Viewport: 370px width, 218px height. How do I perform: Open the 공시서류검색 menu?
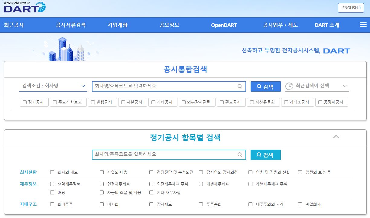[x=71, y=25]
